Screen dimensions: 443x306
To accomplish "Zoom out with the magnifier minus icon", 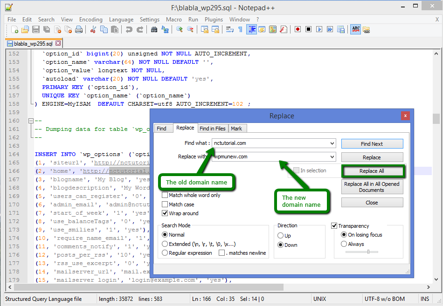I will point(190,29).
